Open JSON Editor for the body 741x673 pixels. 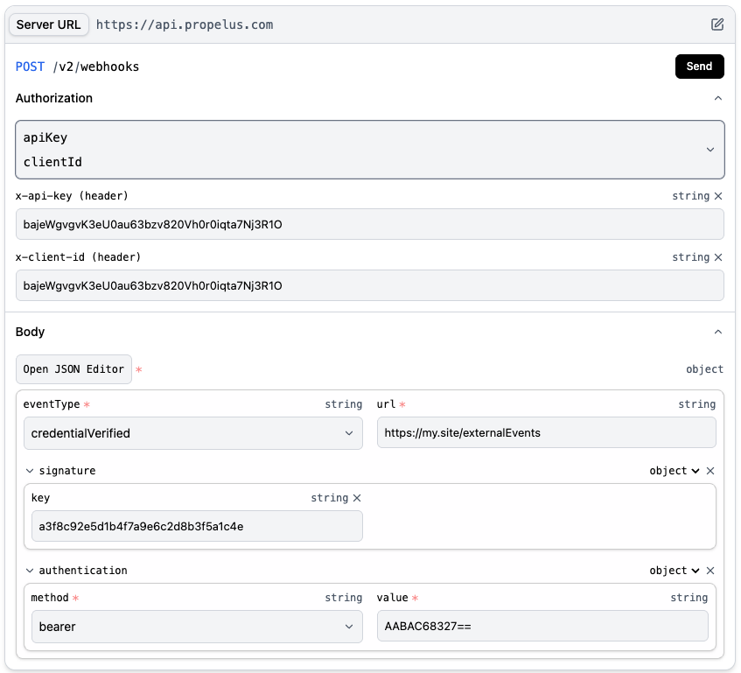coord(73,369)
